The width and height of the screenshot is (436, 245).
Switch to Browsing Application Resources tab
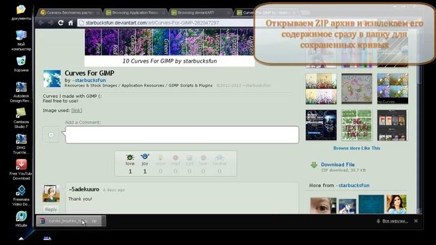point(136,12)
